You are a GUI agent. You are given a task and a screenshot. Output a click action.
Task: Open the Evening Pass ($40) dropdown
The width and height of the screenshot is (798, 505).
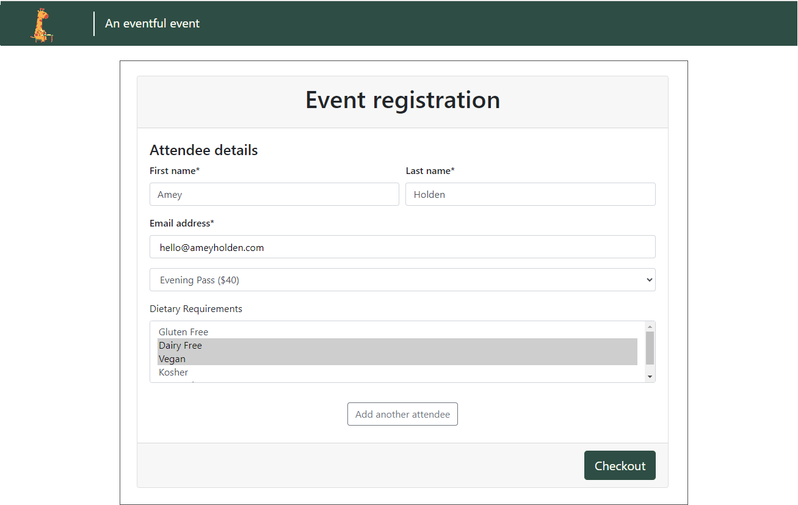pyautogui.click(x=402, y=280)
